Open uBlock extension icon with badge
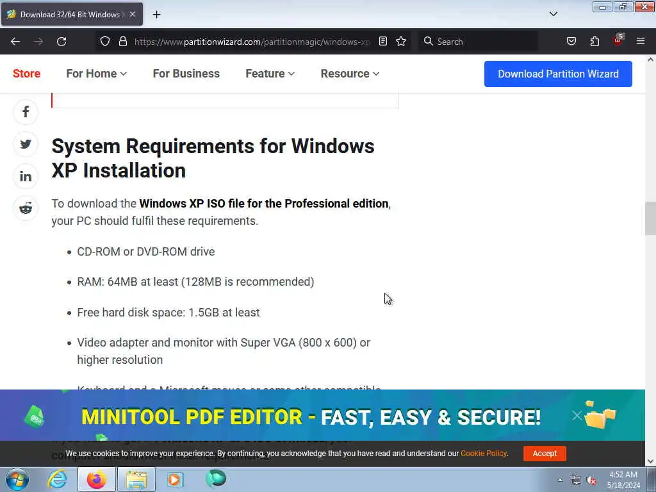The width and height of the screenshot is (656, 492). tap(618, 40)
